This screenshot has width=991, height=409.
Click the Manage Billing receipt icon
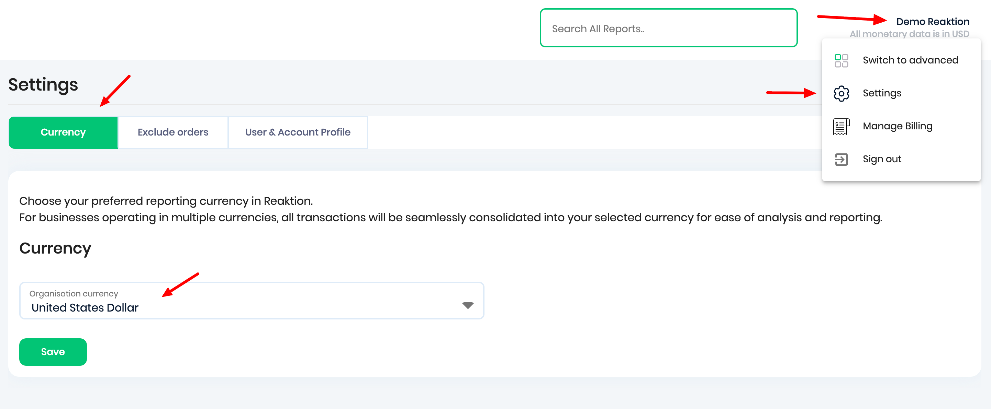[x=841, y=126]
